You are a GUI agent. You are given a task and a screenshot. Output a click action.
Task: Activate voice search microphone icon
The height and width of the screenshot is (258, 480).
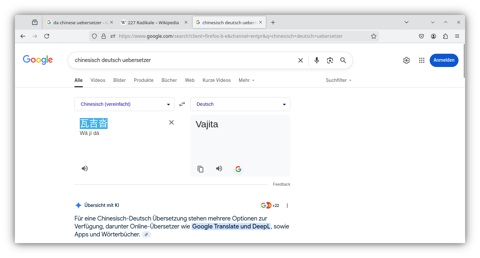click(x=316, y=60)
